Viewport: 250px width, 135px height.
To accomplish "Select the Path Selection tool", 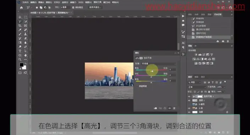I will [x=26, y=51].
